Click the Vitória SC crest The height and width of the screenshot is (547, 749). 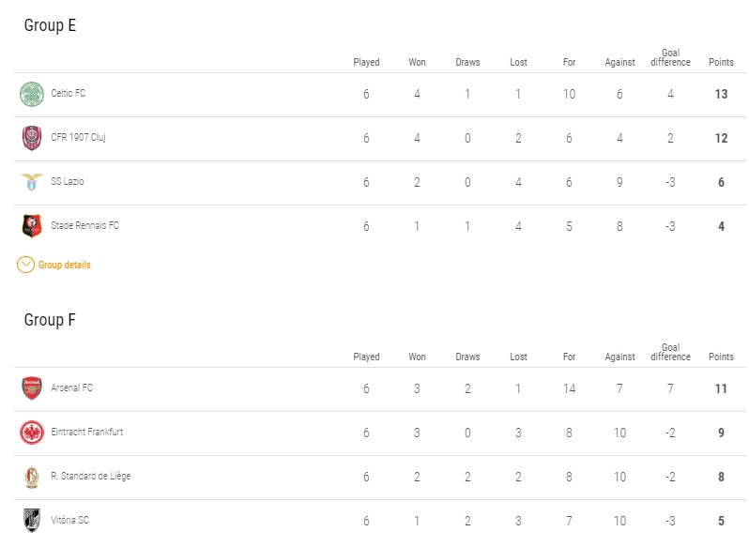pyautogui.click(x=32, y=520)
